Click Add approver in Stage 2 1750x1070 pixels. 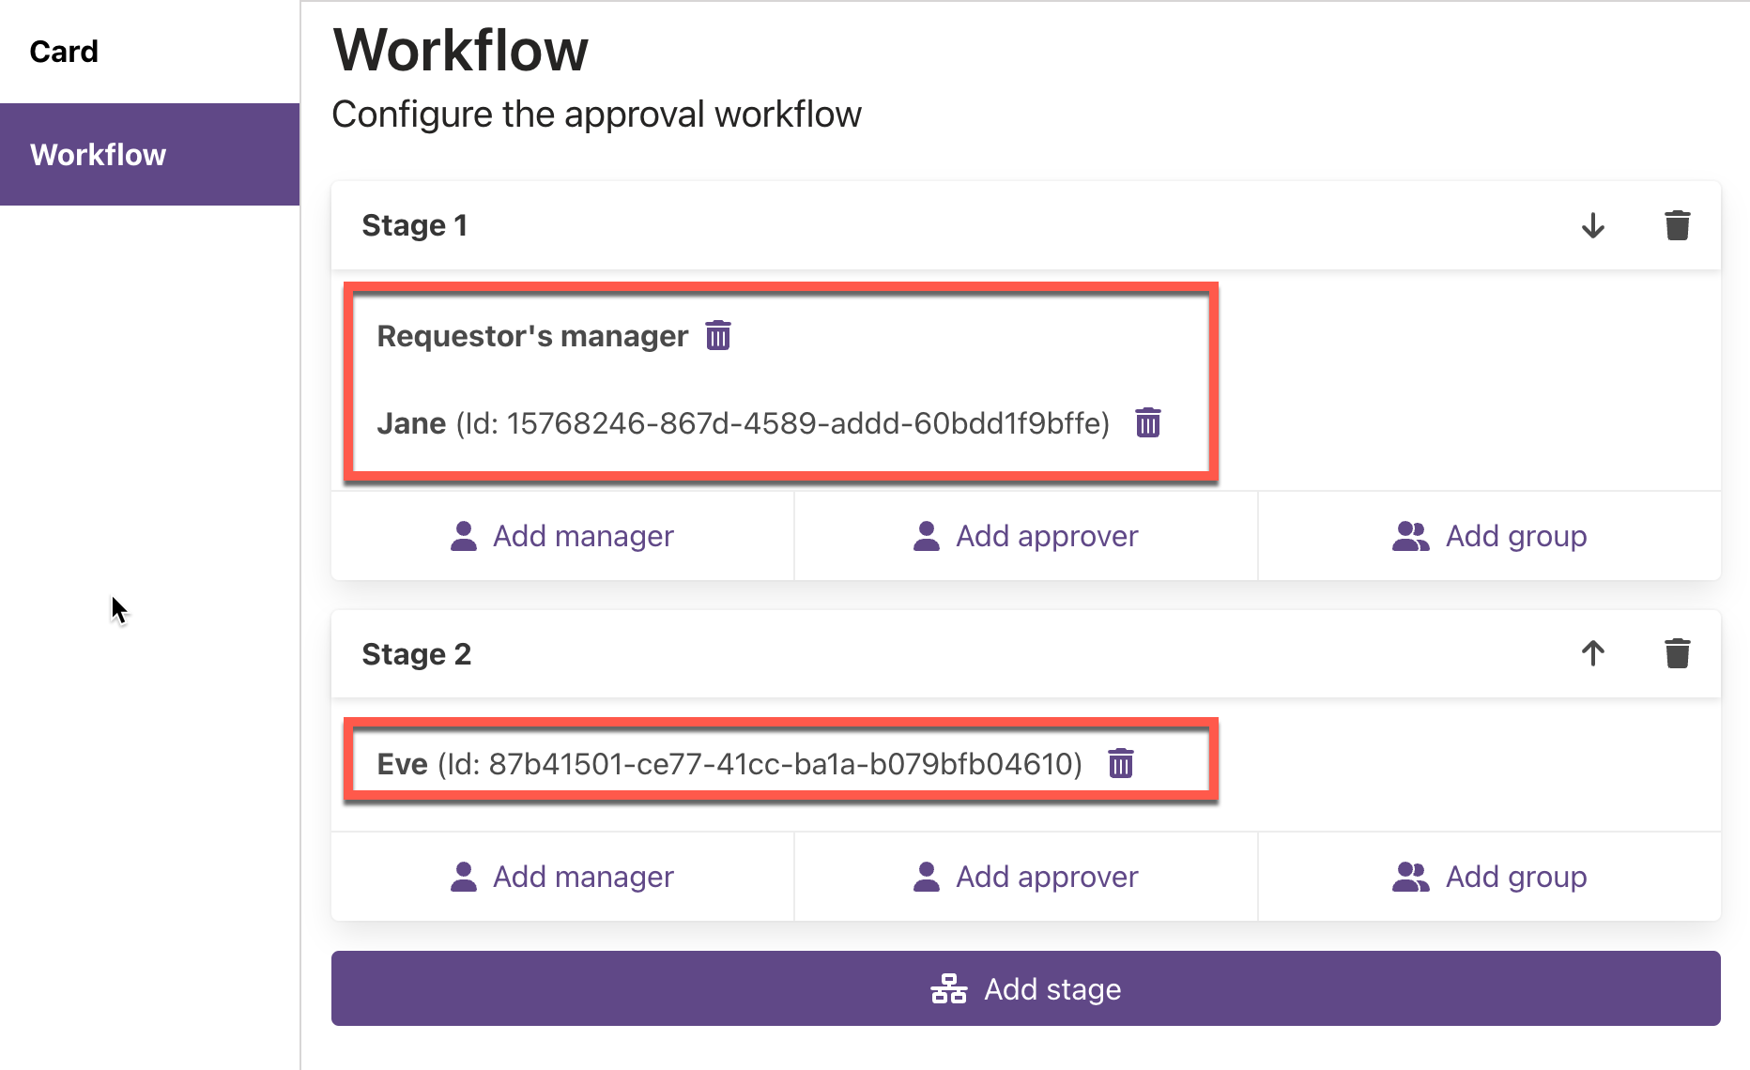(x=1046, y=876)
